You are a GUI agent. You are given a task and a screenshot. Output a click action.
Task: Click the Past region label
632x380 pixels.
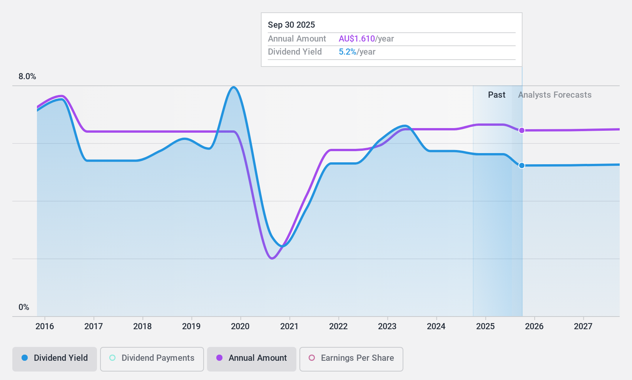497,95
